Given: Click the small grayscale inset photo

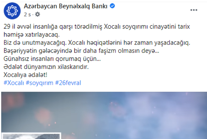Looking at the screenshot, I should [x=31, y=136].
